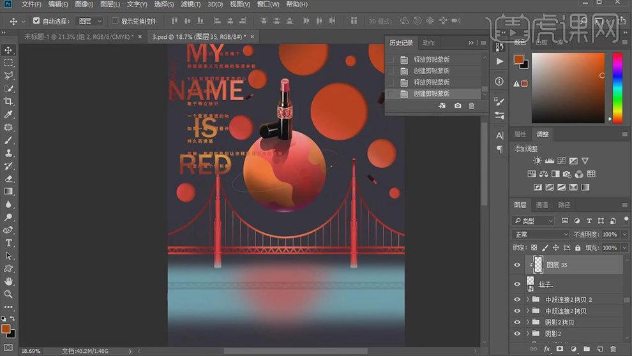Screen dimensions: 632x356
Task: Switch to the 通道 tab
Action: click(542, 205)
